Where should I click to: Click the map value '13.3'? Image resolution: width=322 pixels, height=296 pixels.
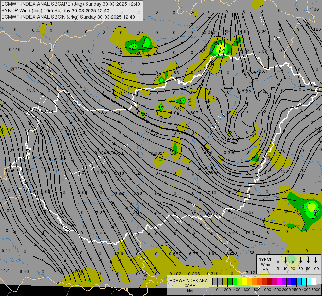pyautogui.click(x=31, y=90)
